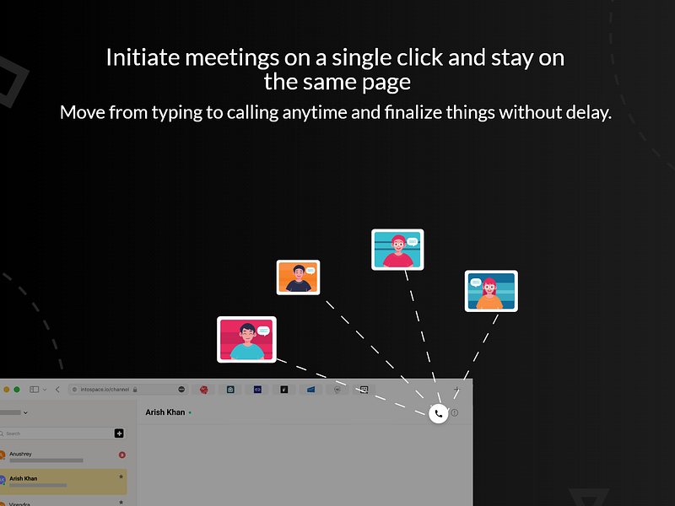
Task: Open the teal square favicon tab
Action: coord(230,390)
